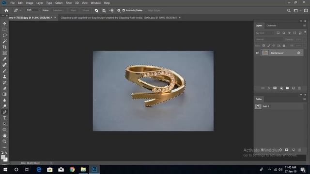This screenshot has height=174, width=310.
Task: Open the workspace switcher dropdown
Action: 297,11
